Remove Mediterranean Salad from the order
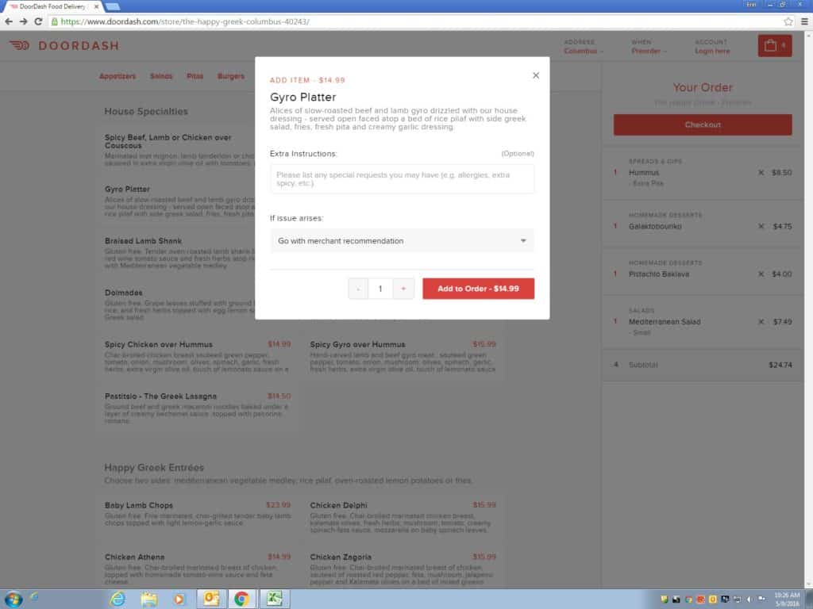 click(x=761, y=322)
